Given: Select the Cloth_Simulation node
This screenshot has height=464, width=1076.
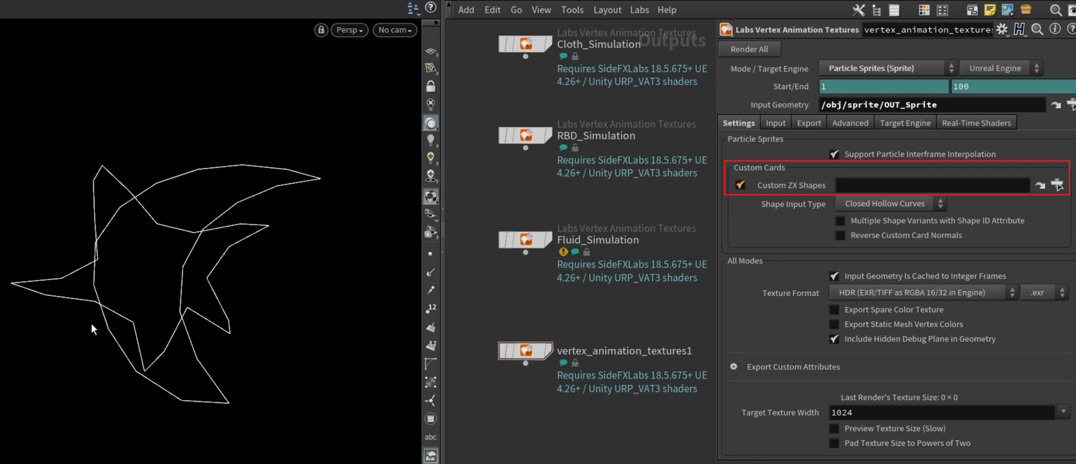Looking at the screenshot, I should point(525,44).
